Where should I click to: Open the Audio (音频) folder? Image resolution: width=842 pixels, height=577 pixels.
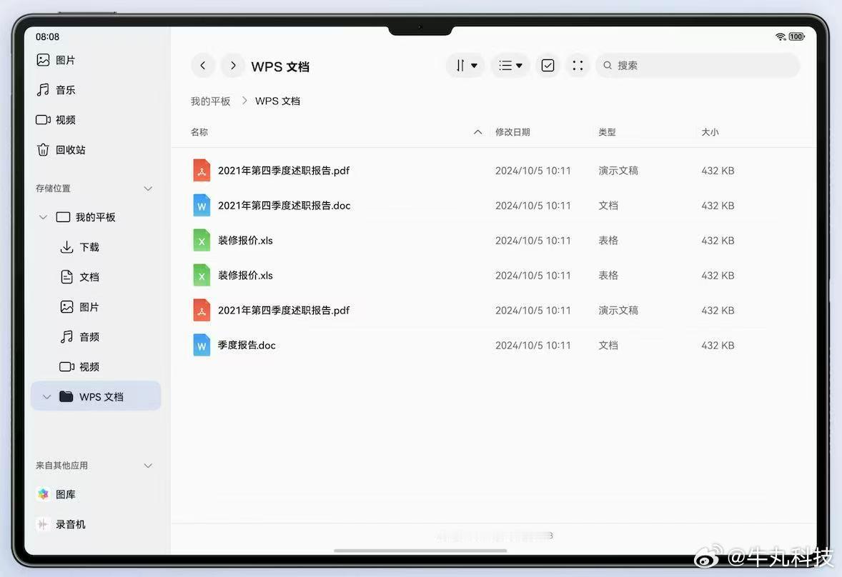pyautogui.click(x=79, y=337)
